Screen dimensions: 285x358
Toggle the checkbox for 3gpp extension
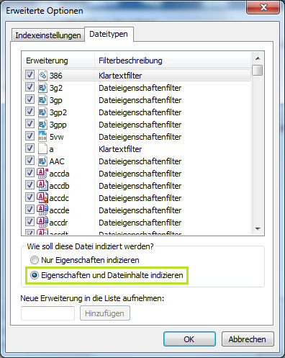(30, 124)
